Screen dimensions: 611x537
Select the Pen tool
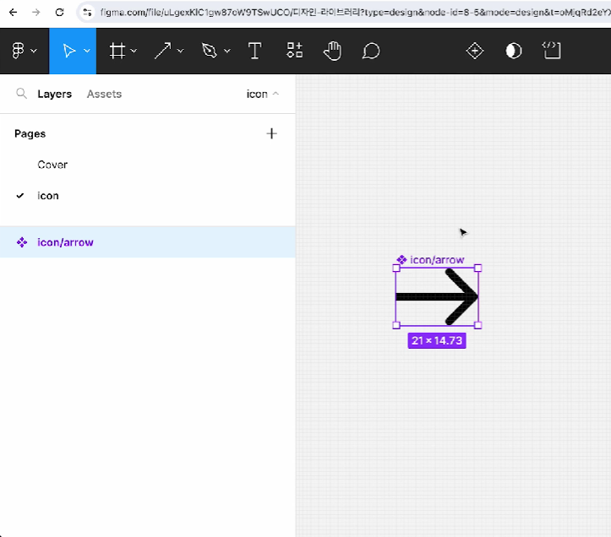click(x=210, y=51)
